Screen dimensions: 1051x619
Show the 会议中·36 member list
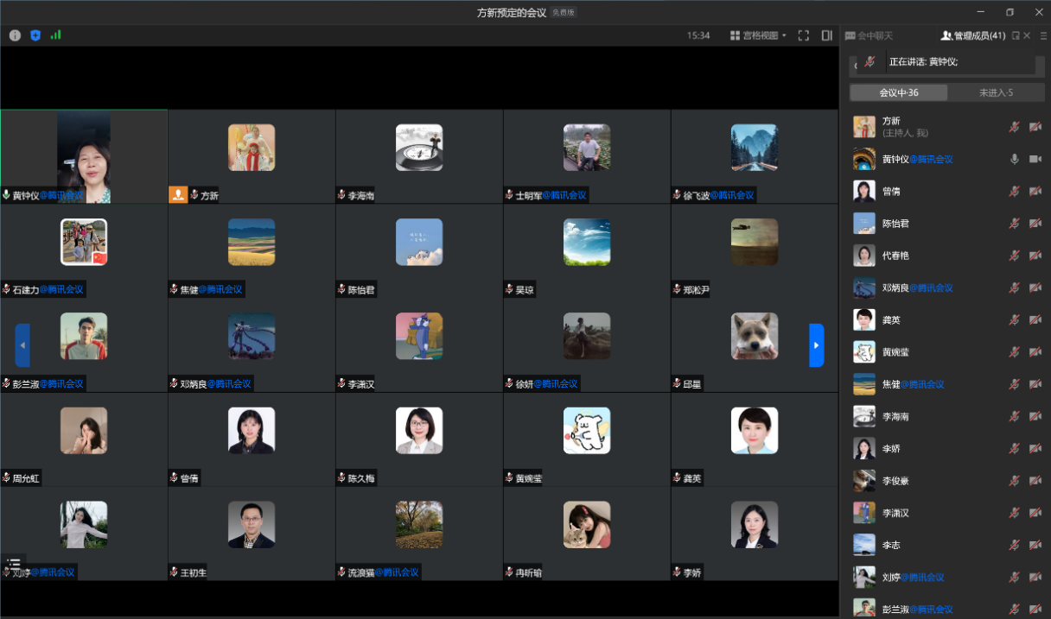click(899, 92)
